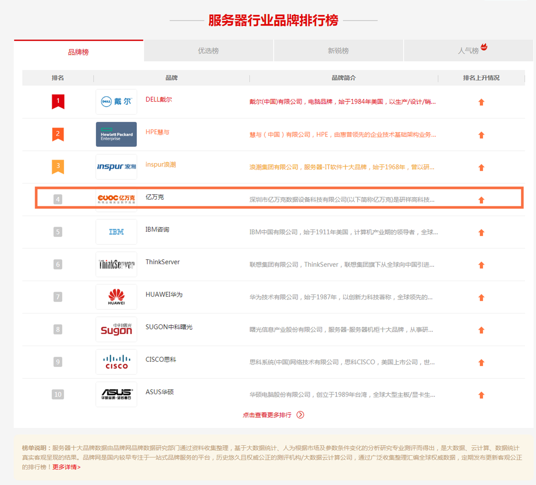Click the IBM咨询 brand description text
536x485 pixels.
click(343, 232)
